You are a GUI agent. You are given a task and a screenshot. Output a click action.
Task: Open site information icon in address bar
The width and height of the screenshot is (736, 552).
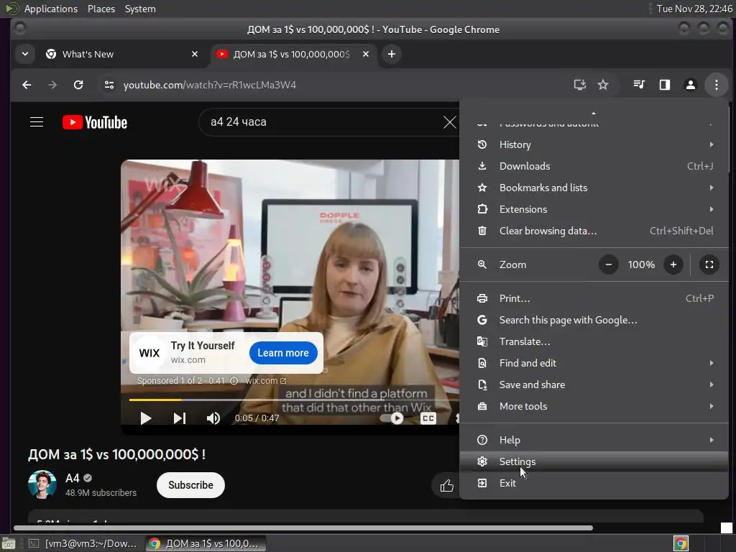coord(109,85)
